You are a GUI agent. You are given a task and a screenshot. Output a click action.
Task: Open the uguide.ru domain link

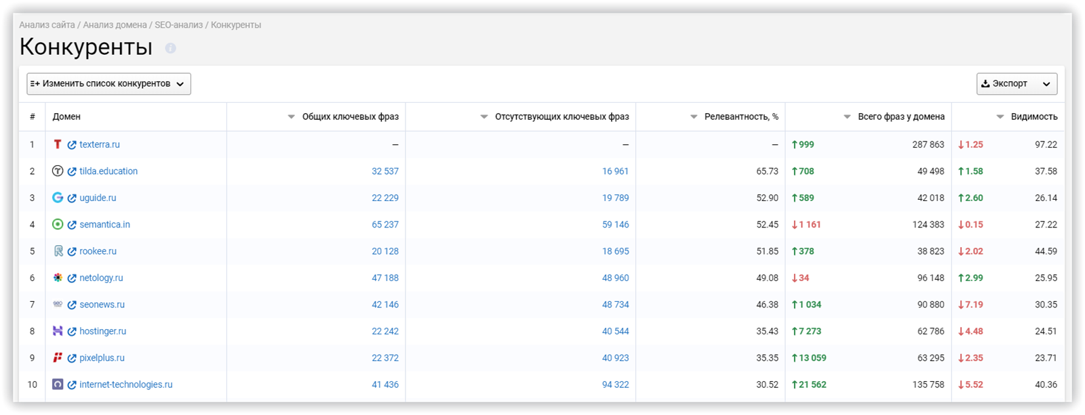tap(98, 198)
